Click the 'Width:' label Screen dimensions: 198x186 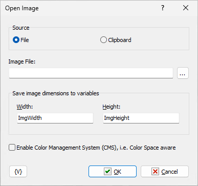pos(25,107)
